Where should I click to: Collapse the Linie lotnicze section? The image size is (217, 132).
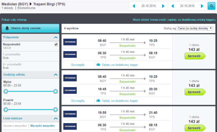[56, 118]
